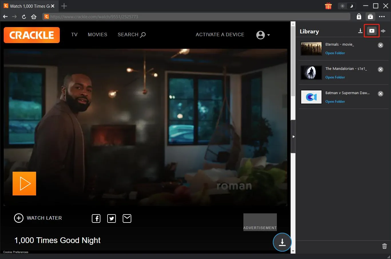Click the round download button over video

(282, 242)
